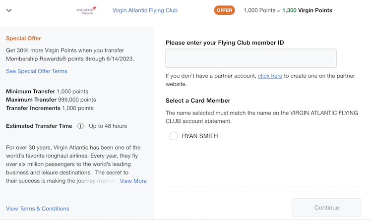The height and width of the screenshot is (220, 372).
Task: Click the Select a Card Member heading
Action: [x=198, y=101]
